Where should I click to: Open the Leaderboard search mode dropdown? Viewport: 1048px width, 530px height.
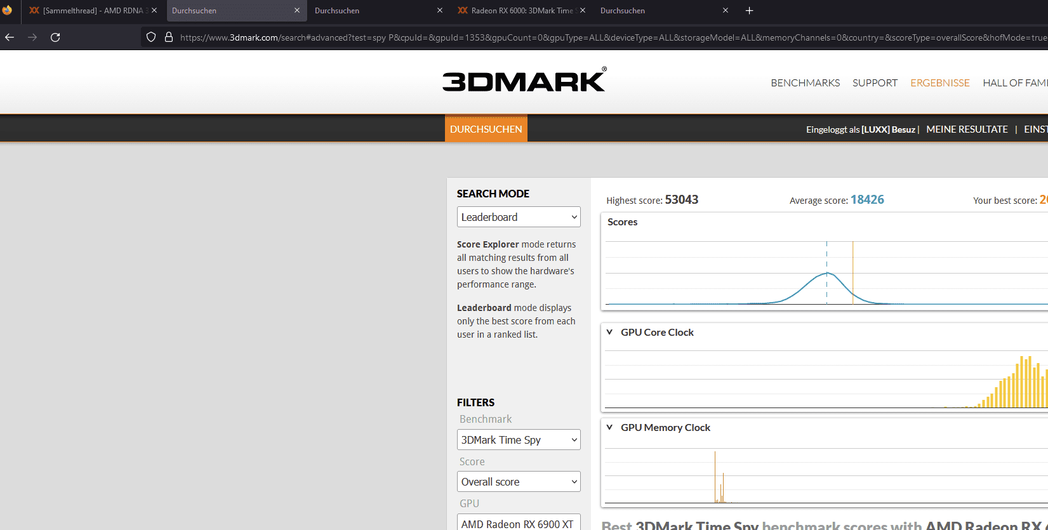pos(519,217)
